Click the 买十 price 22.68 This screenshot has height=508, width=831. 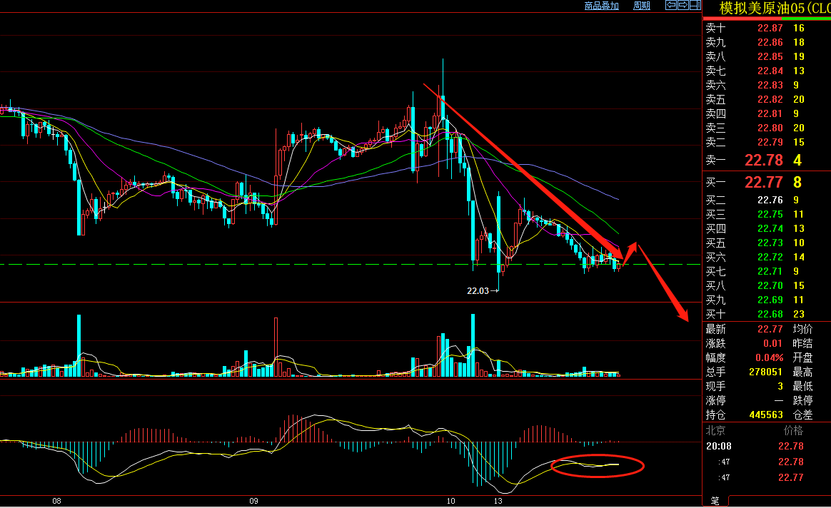point(770,315)
